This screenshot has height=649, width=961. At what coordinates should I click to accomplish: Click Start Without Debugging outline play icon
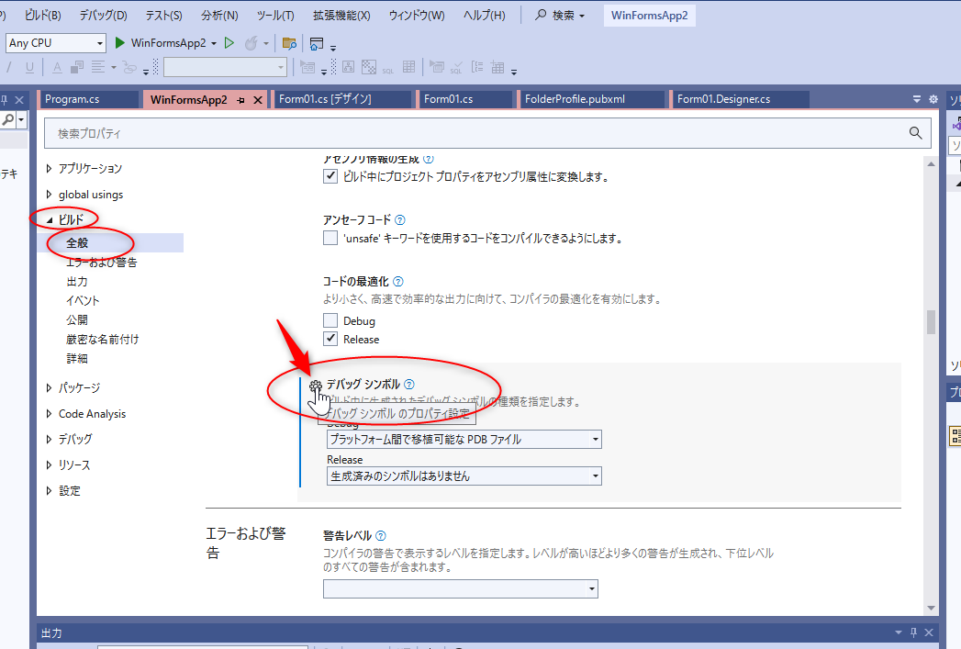pyautogui.click(x=229, y=43)
